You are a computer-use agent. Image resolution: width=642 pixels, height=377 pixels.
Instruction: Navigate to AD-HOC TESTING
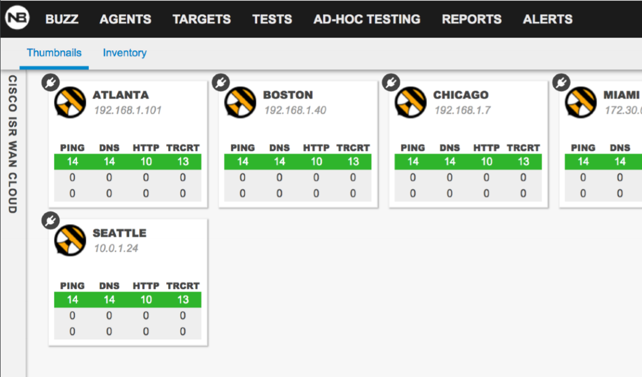click(x=367, y=19)
